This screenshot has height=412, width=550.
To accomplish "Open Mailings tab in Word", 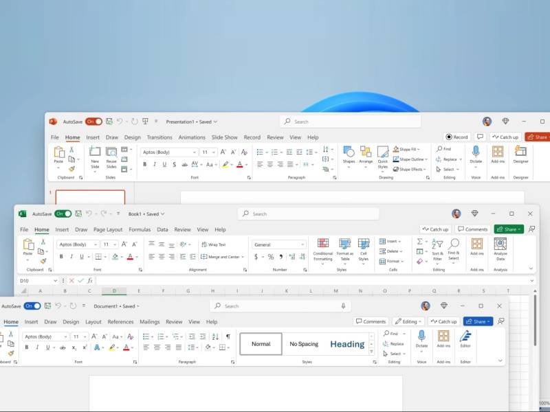I will point(149,321).
